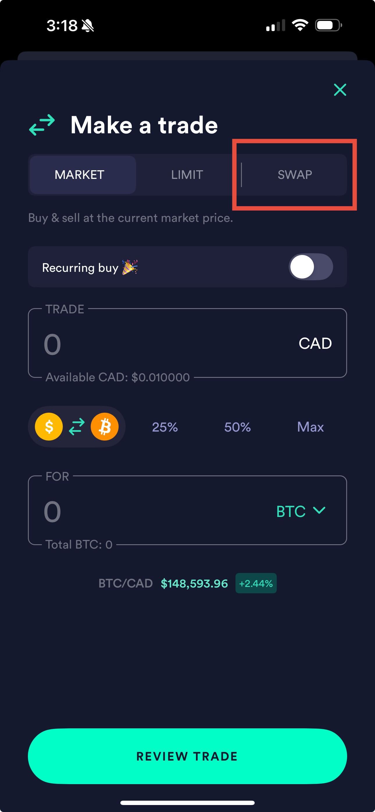Tap the Wi-Fi status icon

tap(300, 25)
